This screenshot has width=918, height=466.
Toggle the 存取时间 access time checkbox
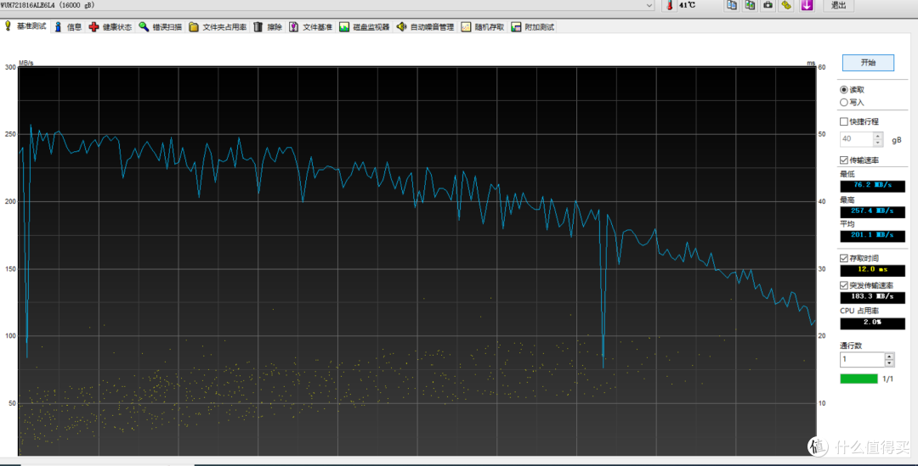click(x=844, y=258)
